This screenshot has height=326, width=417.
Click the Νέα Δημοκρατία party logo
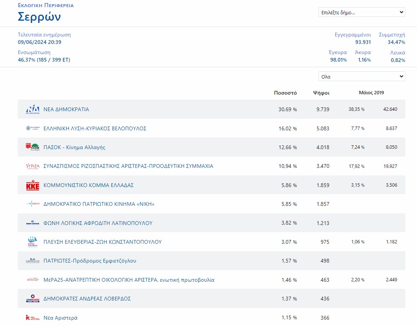32,109
